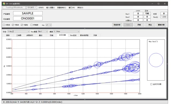Enable the X自动 checkbox

coord(4,25)
